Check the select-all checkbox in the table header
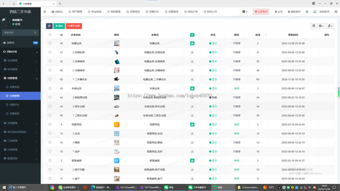The width and height of the screenshot is (340, 191). [50, 35]
